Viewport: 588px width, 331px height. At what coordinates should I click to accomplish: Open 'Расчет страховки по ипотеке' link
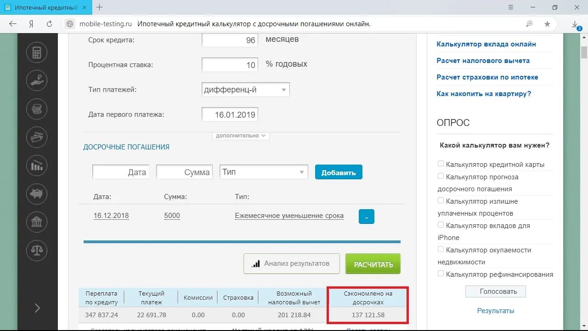tap(487, 77)
